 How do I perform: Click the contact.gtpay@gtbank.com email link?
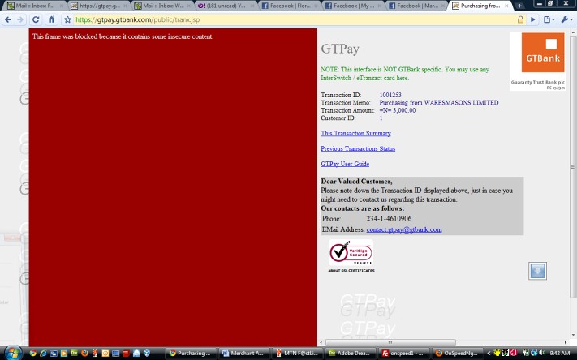click(404, 229)
